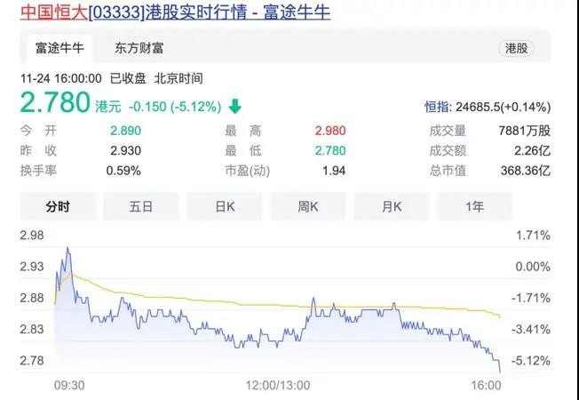
Task: Click the 总市值 value 368.36亿
Action: (x=526, y=171)
